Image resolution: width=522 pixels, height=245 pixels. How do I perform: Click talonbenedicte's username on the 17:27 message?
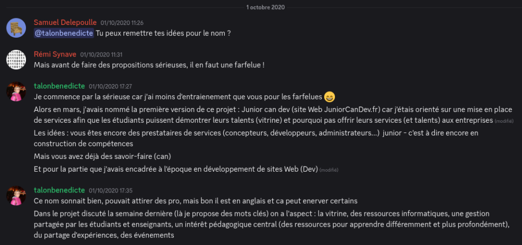(59, 86)
